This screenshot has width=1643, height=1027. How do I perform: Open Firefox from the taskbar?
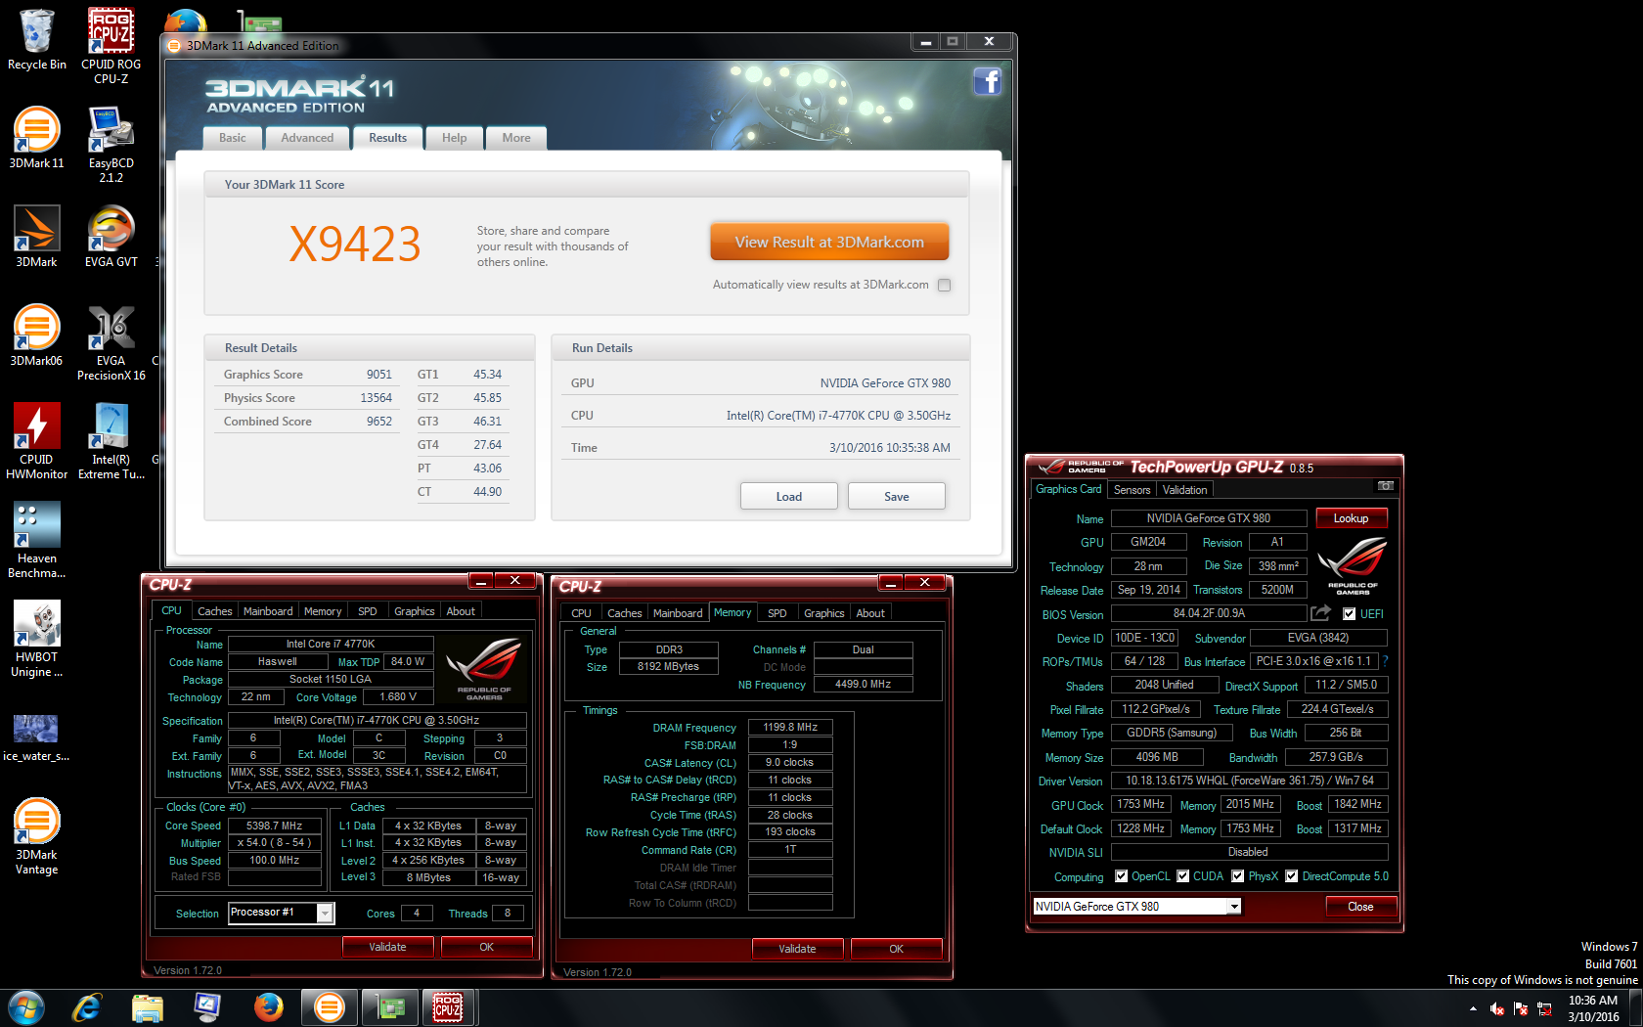pos(268,1007)
